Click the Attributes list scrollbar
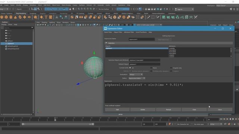239x134 pixels. (231, 52)
